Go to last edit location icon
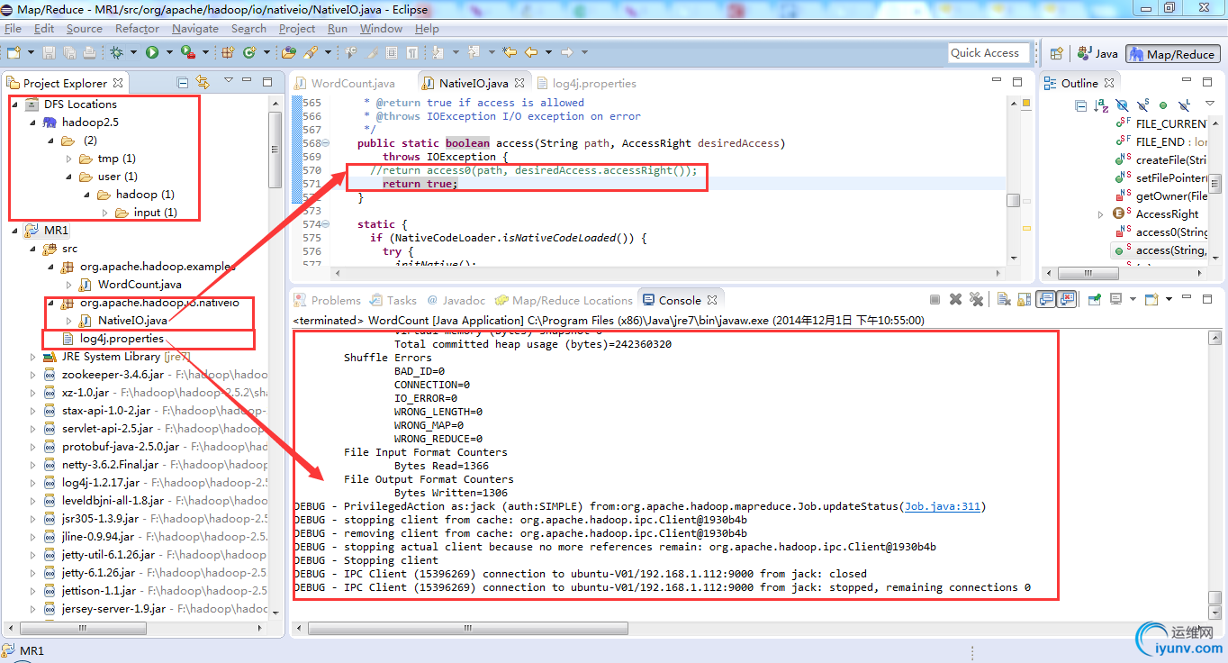 coord(510,52)
